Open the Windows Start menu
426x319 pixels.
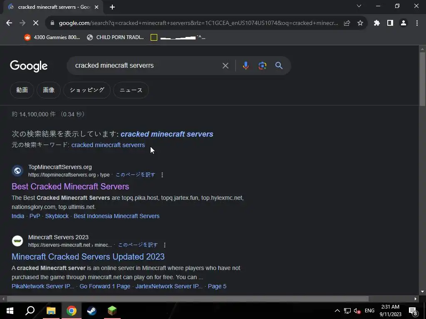coord(10,311)
